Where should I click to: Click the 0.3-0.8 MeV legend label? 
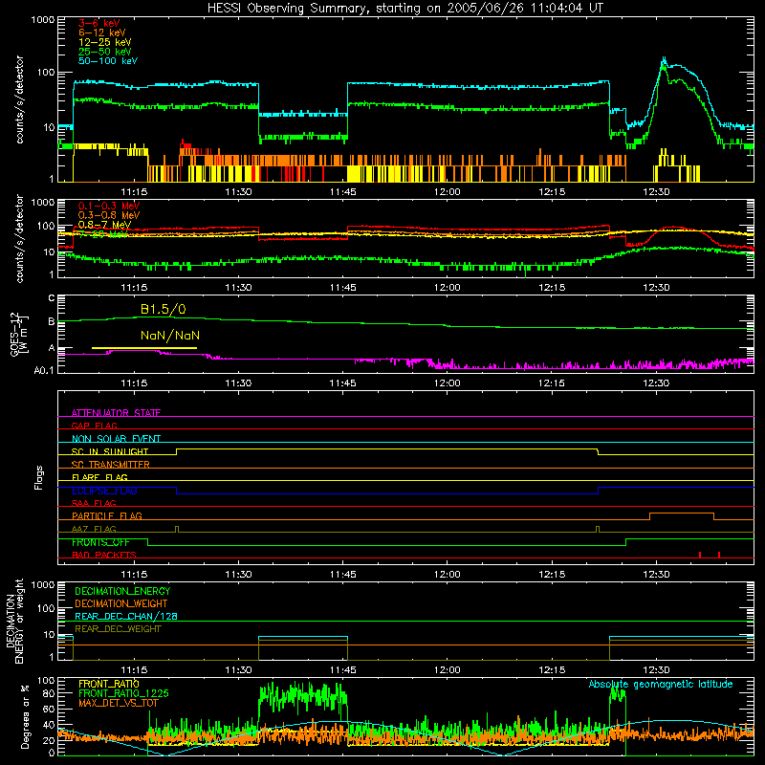coord(109,215)
